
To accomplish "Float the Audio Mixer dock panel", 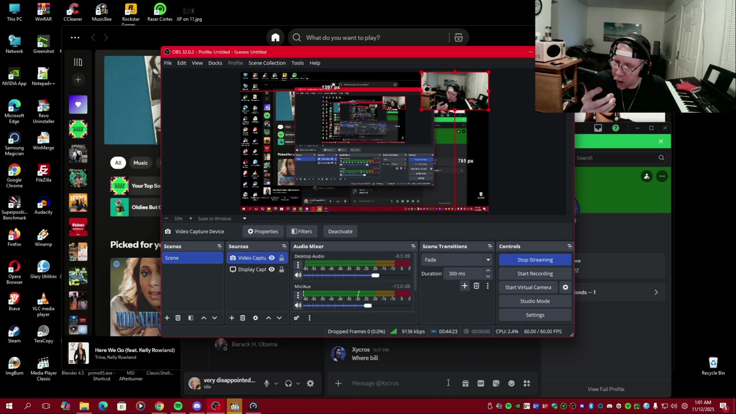I will point(413,247).
